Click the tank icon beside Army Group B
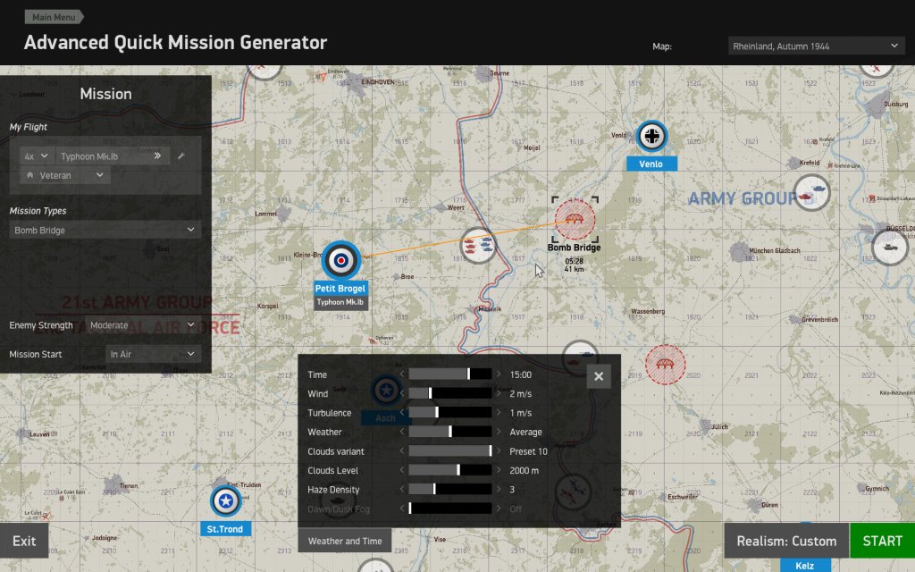Image resolution: width=915 pixels, height=572 pixels. [x=811, y=194]
